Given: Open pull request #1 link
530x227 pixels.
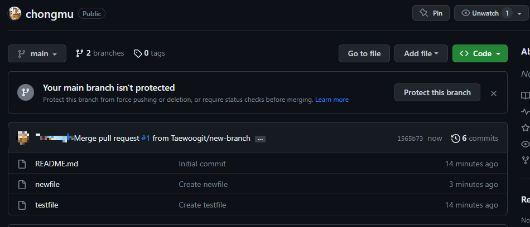Looking at the screenshot, I should [x=146, y=139].
